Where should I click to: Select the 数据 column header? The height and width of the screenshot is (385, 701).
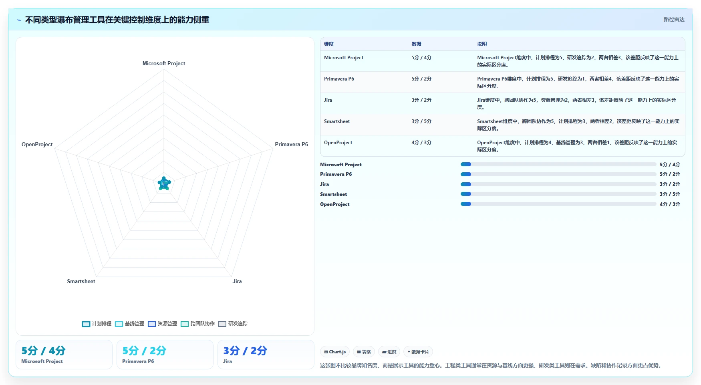tap(416, 44)
